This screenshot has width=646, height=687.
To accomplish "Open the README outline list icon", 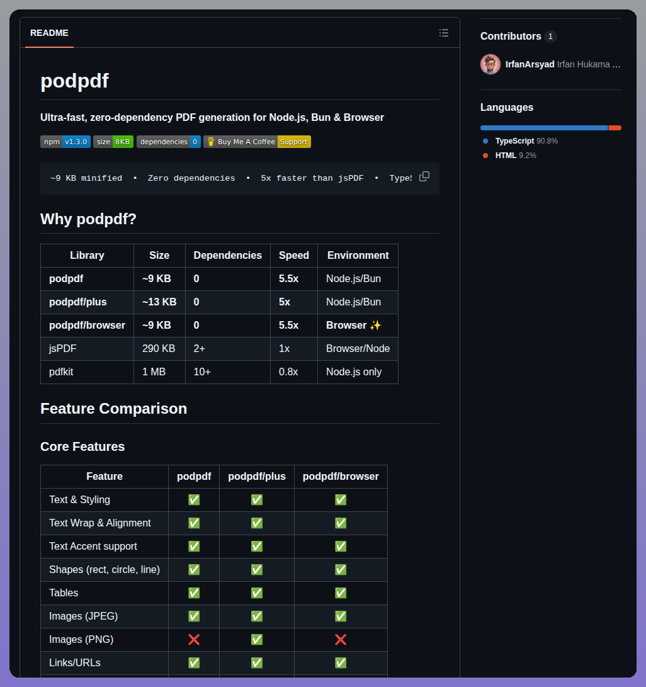I will pos(444,33).
